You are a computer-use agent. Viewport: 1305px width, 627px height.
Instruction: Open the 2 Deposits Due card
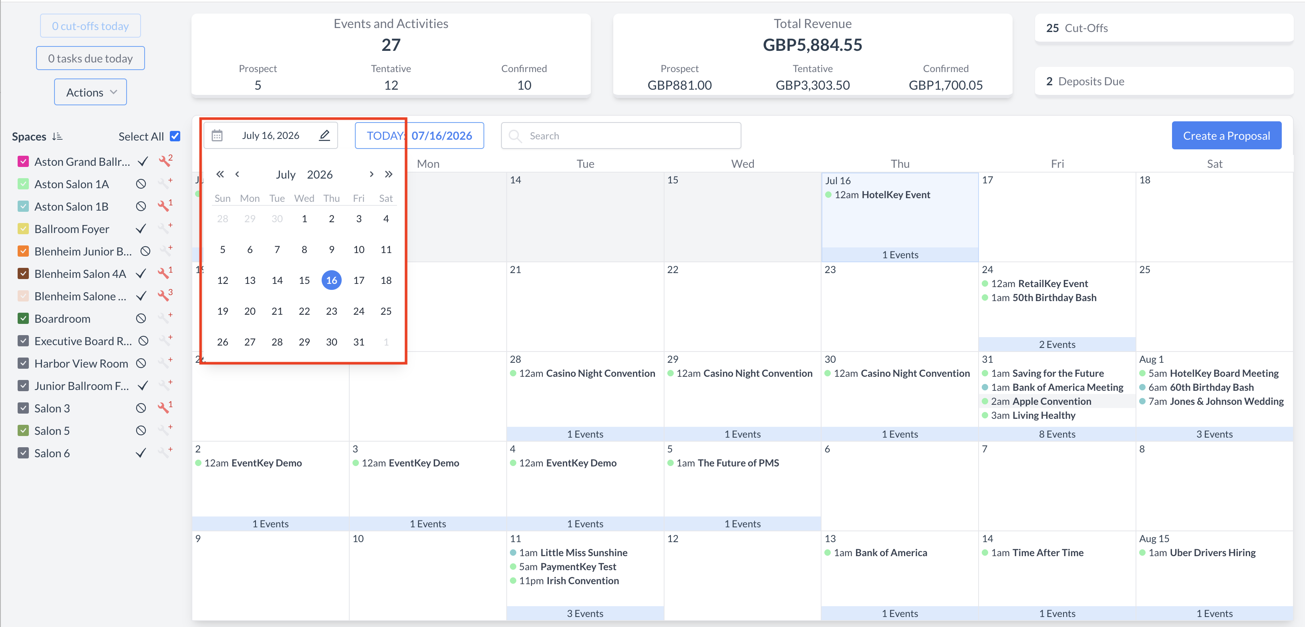(1164, 81)
